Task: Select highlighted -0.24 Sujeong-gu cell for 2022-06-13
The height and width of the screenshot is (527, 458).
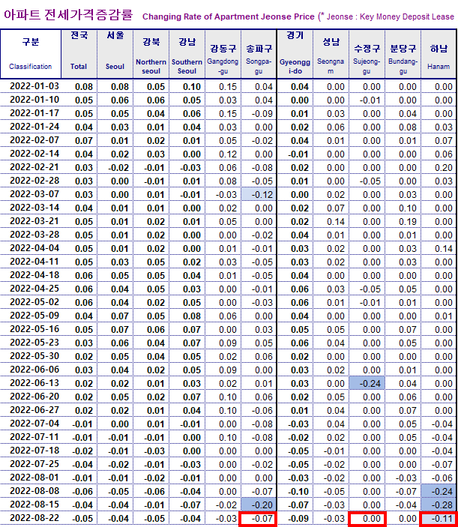Action: tap(367, 383)
